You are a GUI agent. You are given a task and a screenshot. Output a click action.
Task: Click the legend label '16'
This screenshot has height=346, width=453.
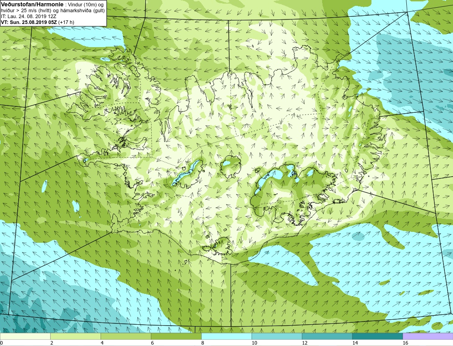pyautogui.click(x=405, y=343)
